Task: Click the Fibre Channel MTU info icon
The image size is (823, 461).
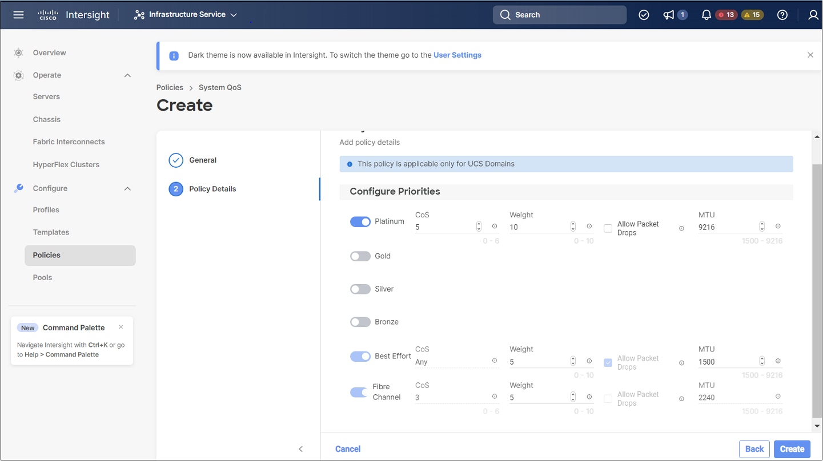Action: (778, 397)
